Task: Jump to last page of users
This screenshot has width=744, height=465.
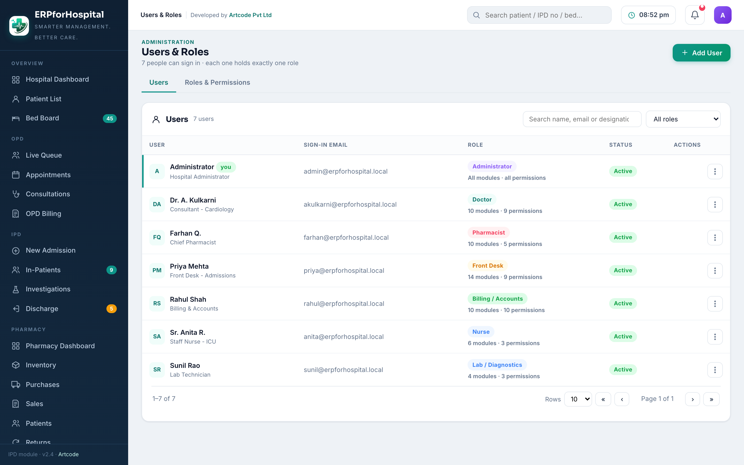Action: click(x=711, y=399)
